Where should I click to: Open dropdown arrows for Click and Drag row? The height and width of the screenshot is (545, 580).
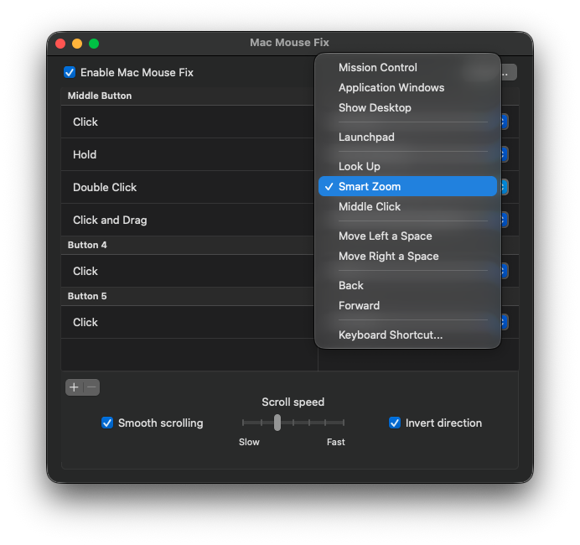505,220
